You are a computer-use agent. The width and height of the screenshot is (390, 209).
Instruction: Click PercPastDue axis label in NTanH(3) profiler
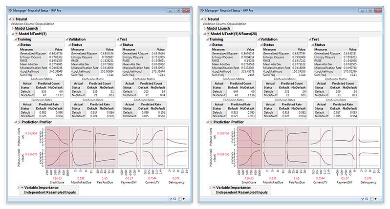click(x=105, y=183)
